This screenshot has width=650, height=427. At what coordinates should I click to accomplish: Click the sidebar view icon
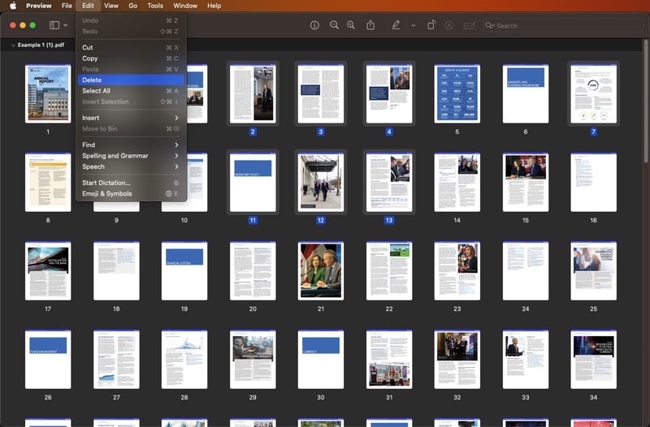(54, 25)
